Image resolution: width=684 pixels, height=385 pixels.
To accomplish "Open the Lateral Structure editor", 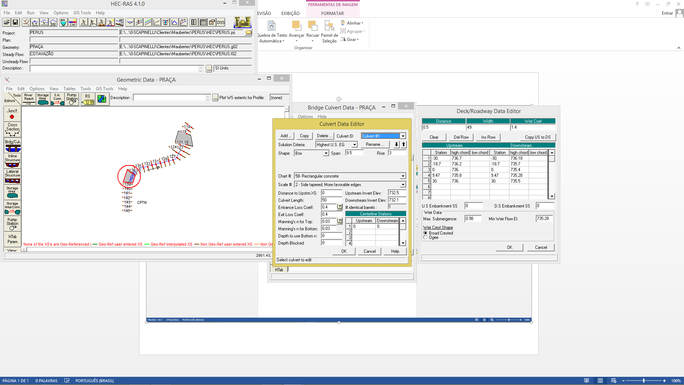I will tap(12, 176).
